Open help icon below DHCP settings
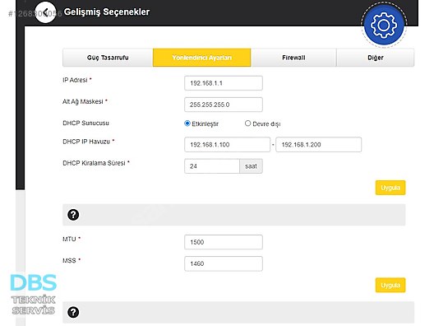Screen dimensions: 434x326 73,215
